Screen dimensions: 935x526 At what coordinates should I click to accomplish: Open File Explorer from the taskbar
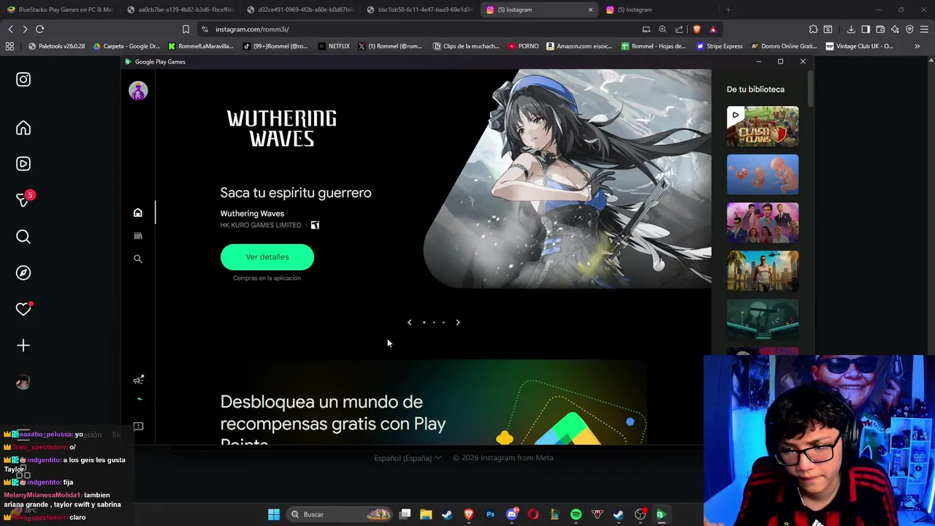(x=426, y=514)
